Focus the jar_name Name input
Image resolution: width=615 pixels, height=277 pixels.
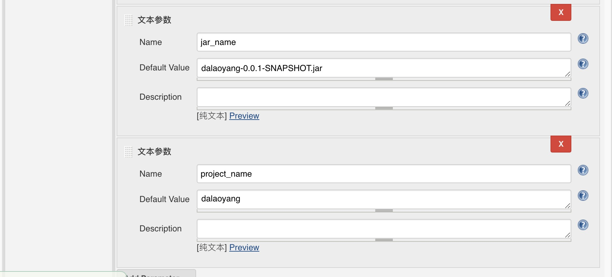click(x=384, y=42)
